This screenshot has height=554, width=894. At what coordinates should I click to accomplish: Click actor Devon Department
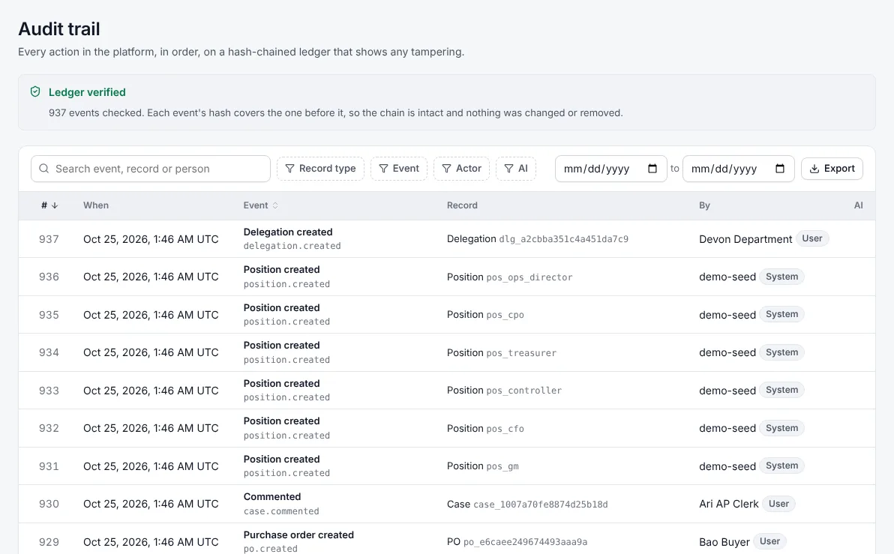pos(745,239)
